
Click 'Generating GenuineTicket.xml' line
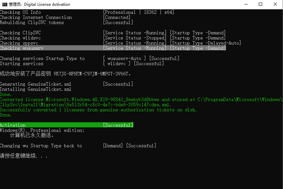tap(35, 84)
